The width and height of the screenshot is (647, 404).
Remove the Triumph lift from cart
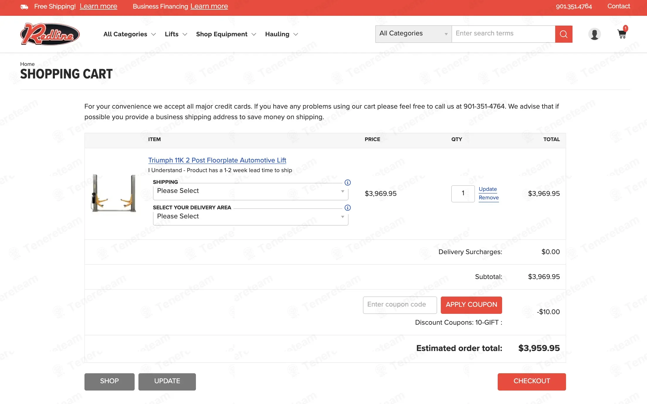click(x=488, y=198)
